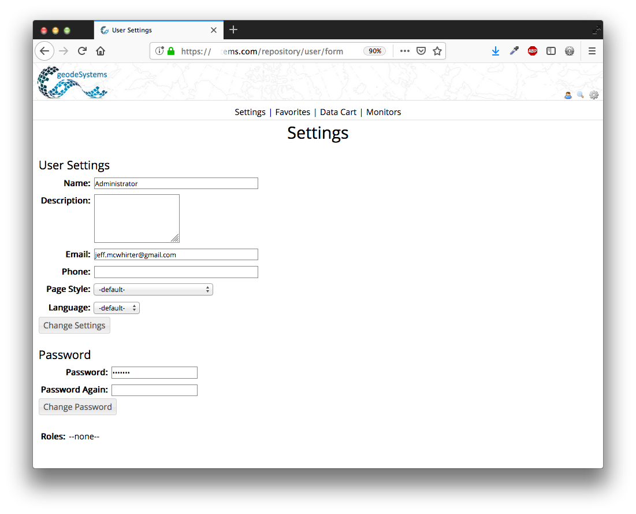Click the "Password" section heading
Screen dimensions: 636x514
click(x=65, y=355)
